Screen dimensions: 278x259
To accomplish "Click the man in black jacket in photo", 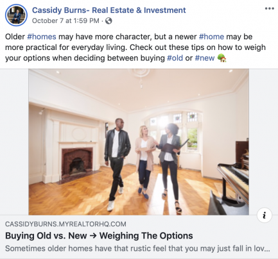I will (117, 164).
